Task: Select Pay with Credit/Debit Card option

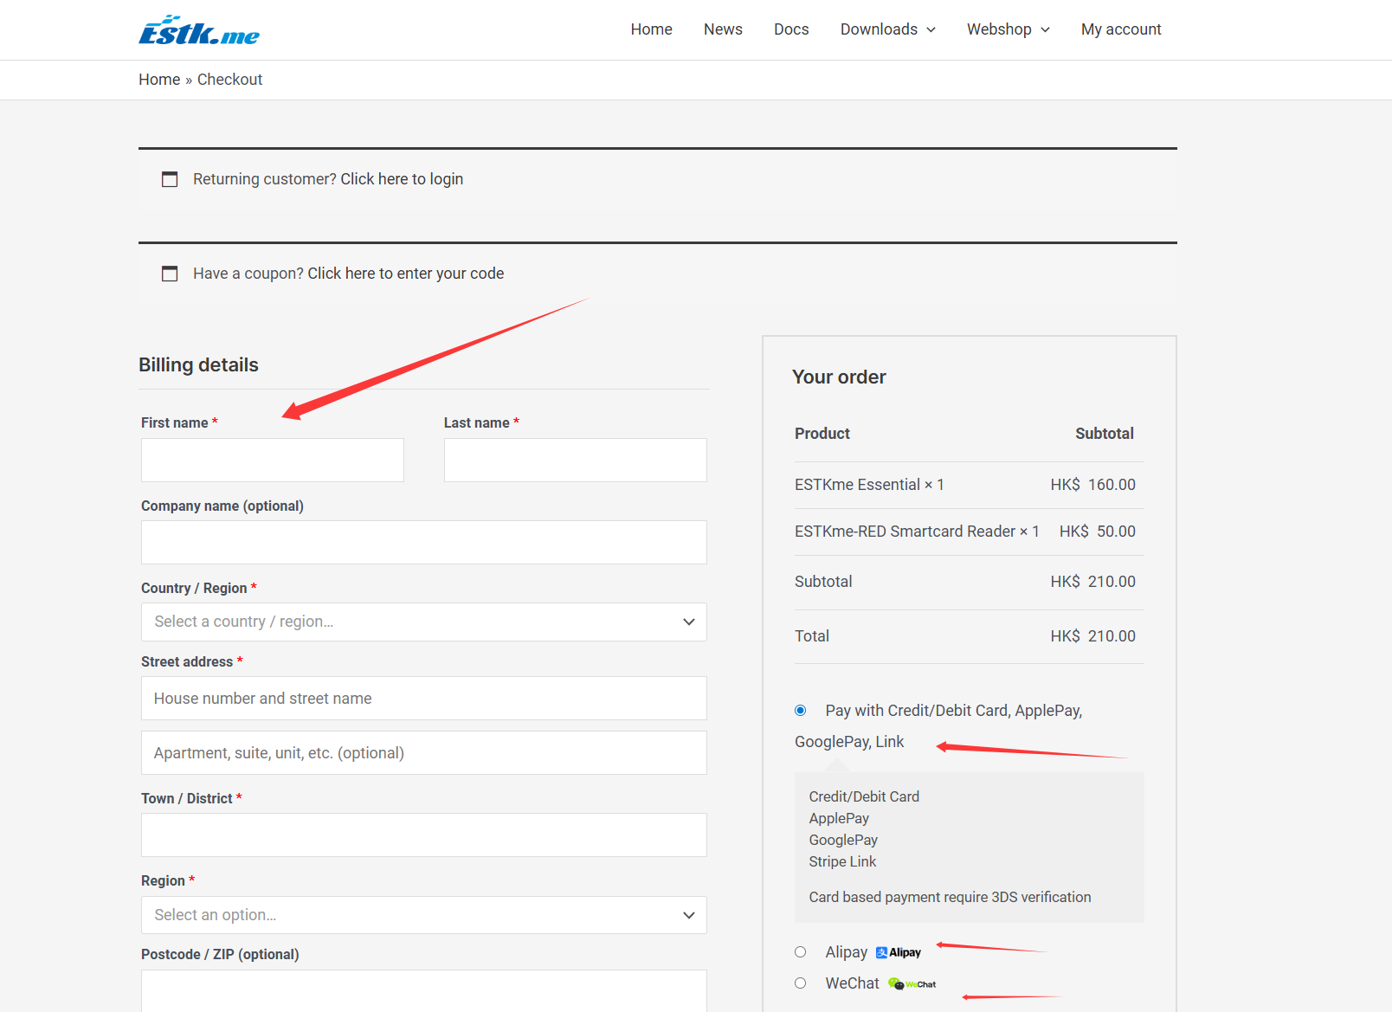Action: pyautogui.click(x=801, y=711)
